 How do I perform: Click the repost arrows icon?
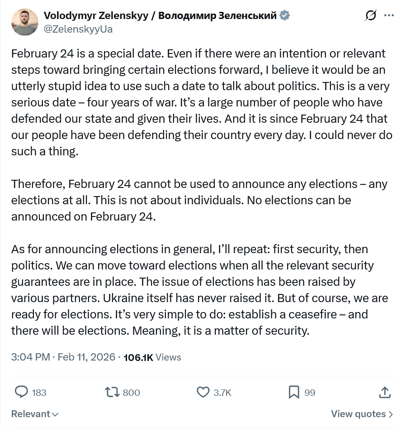pos(111,392)
